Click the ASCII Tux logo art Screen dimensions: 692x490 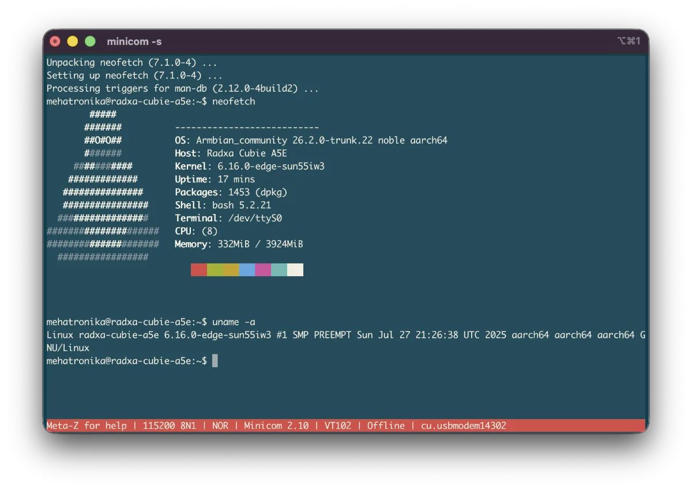[104, 186]
